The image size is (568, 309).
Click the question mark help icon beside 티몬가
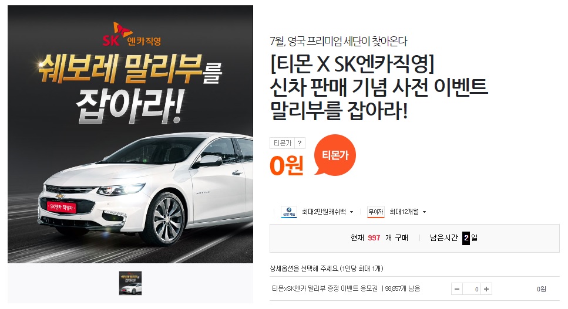coord(300,143)
